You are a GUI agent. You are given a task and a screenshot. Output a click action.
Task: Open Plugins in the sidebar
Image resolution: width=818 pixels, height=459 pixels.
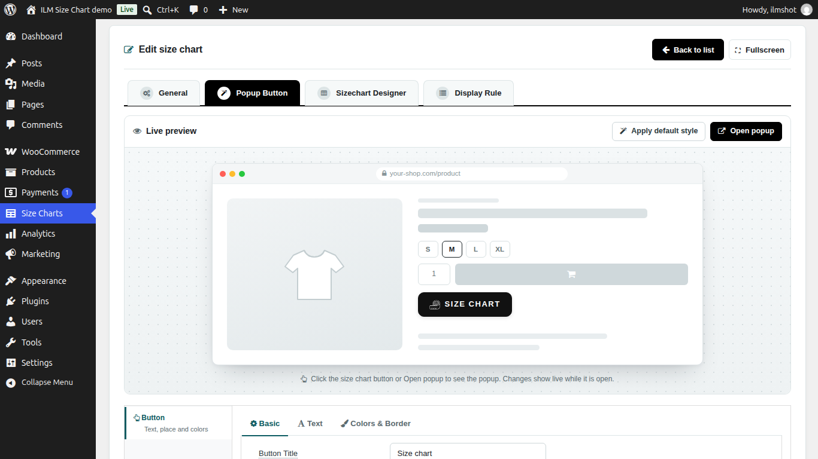pyautogui.click(x=48, y=301)
